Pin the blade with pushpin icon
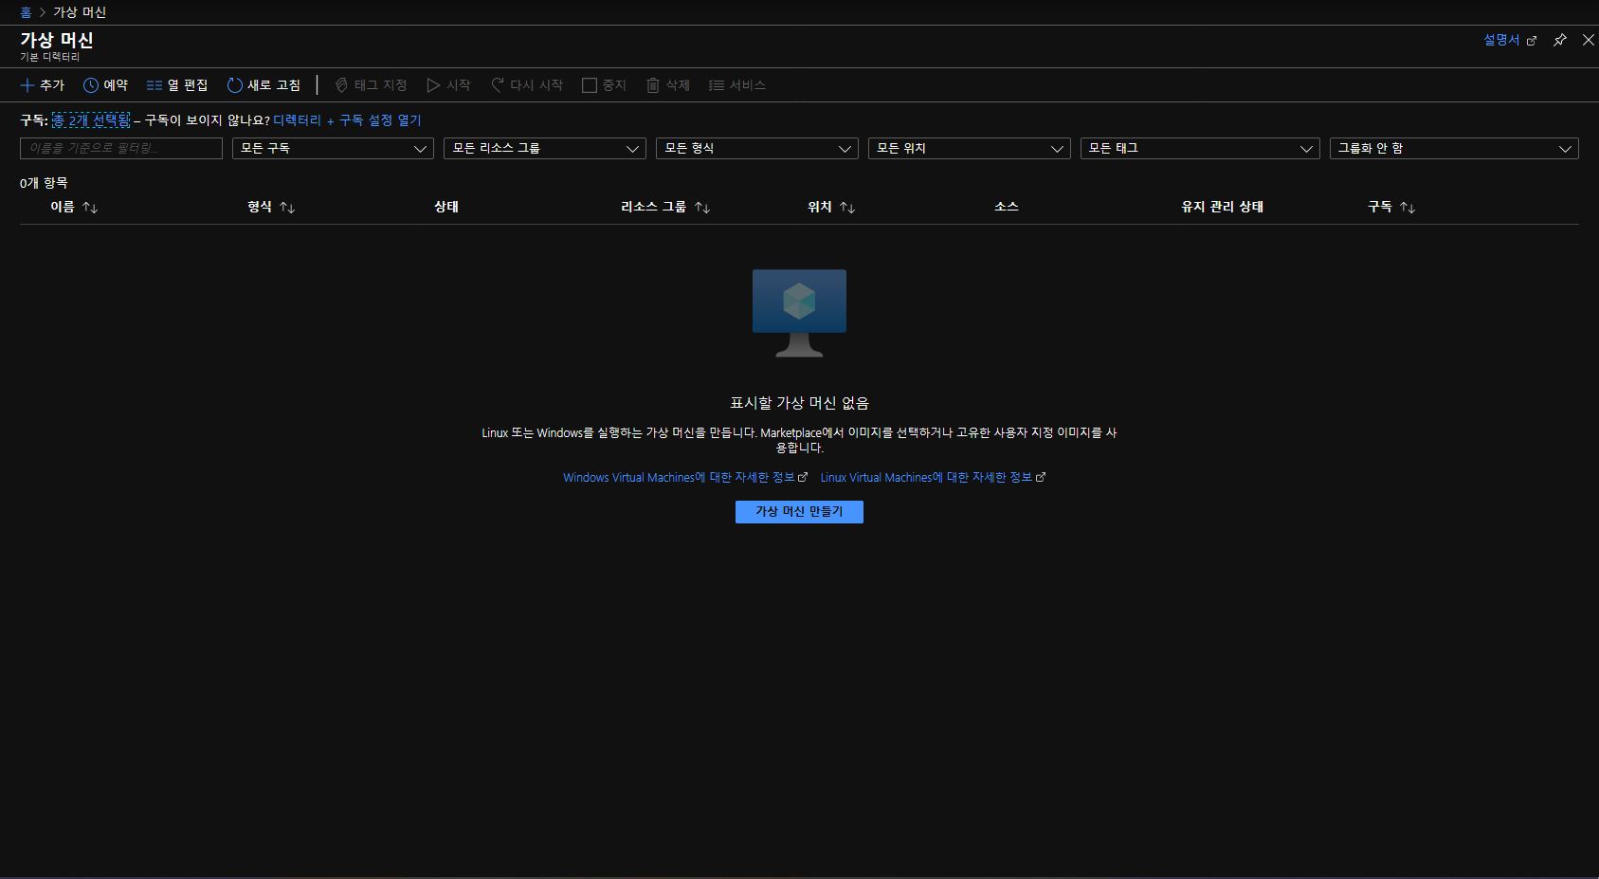 click(1559, 40)
